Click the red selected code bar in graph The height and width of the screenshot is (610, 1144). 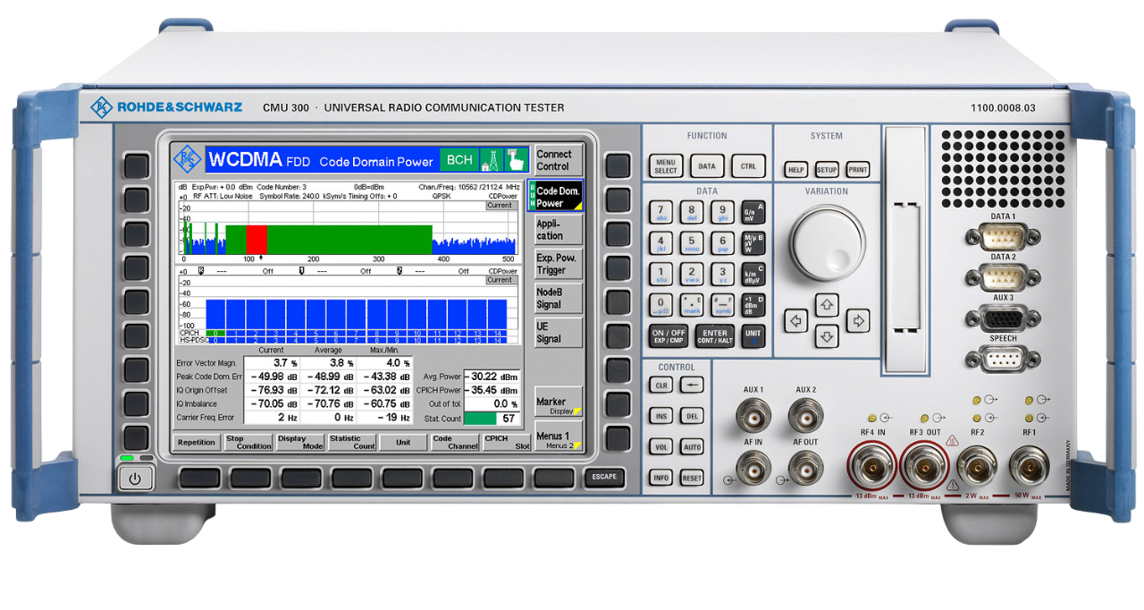[x=257, y=239]
